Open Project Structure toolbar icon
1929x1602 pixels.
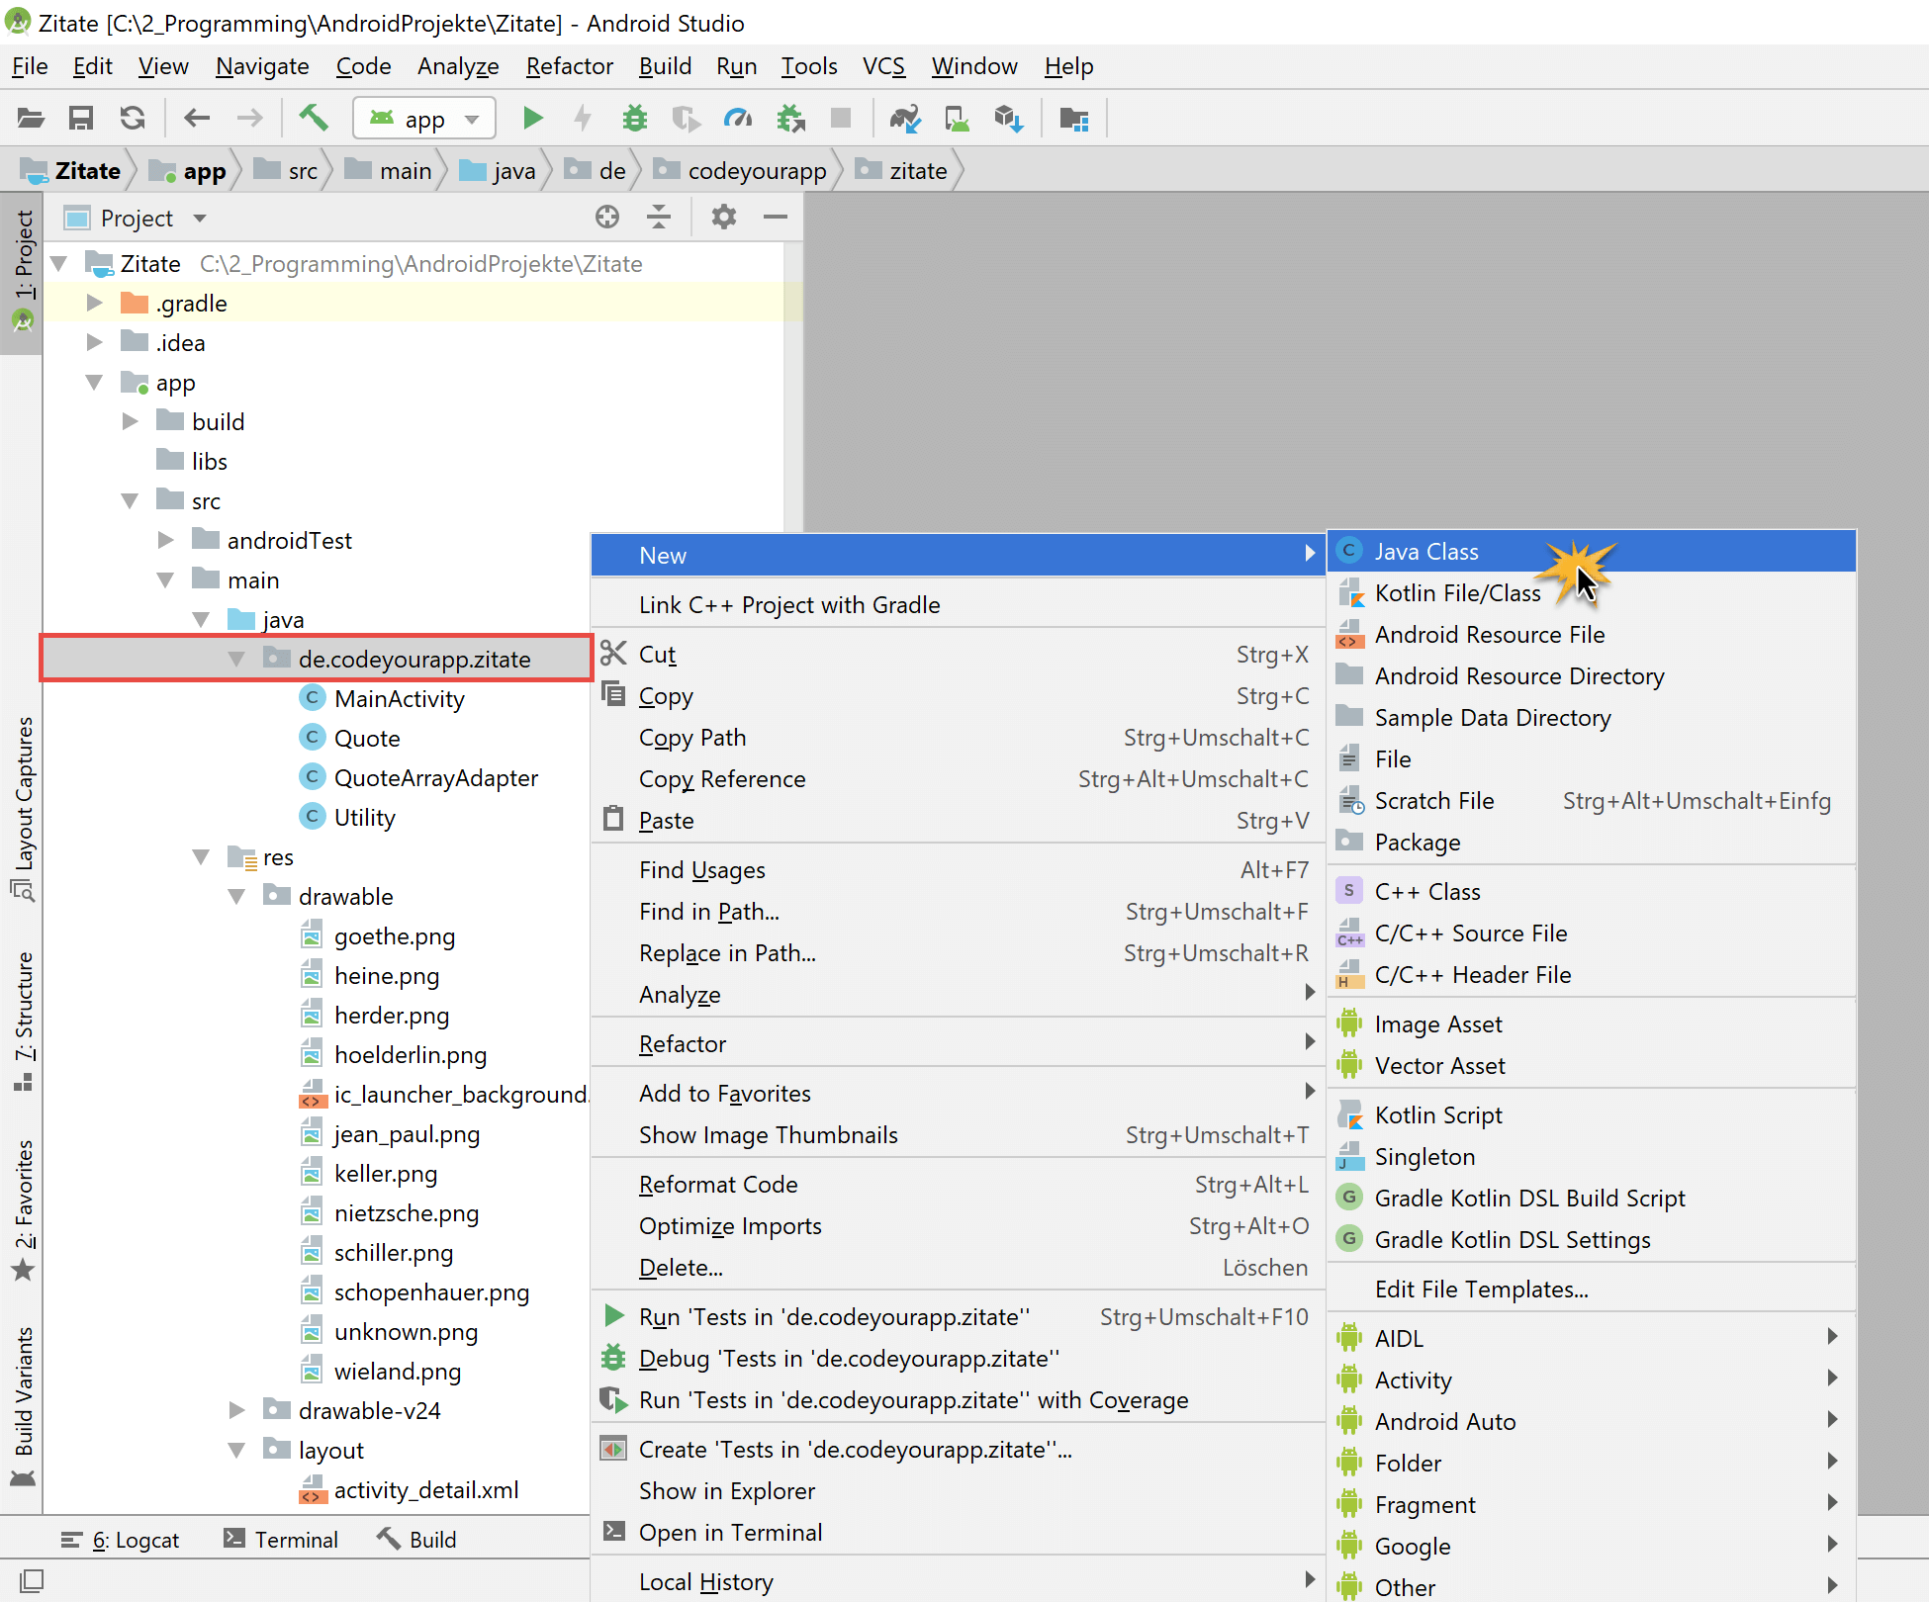coord(1074,119)
